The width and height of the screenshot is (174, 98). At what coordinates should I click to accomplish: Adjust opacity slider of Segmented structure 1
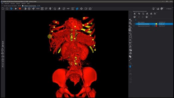click(154, 26)
